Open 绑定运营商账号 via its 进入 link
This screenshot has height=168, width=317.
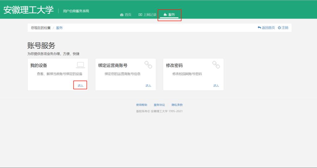click(x=148, y=85)
